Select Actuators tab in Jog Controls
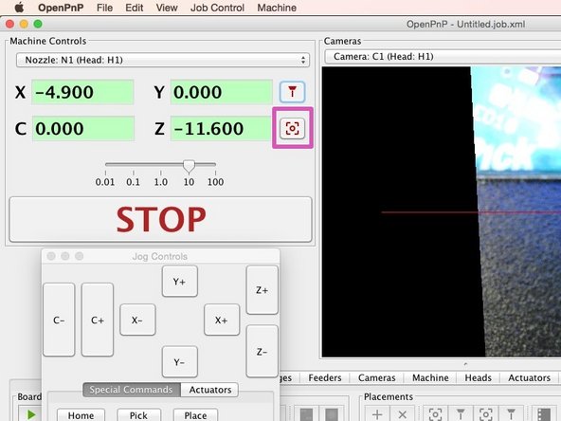The height and width of the screenshot is (421, 561). 210,390
